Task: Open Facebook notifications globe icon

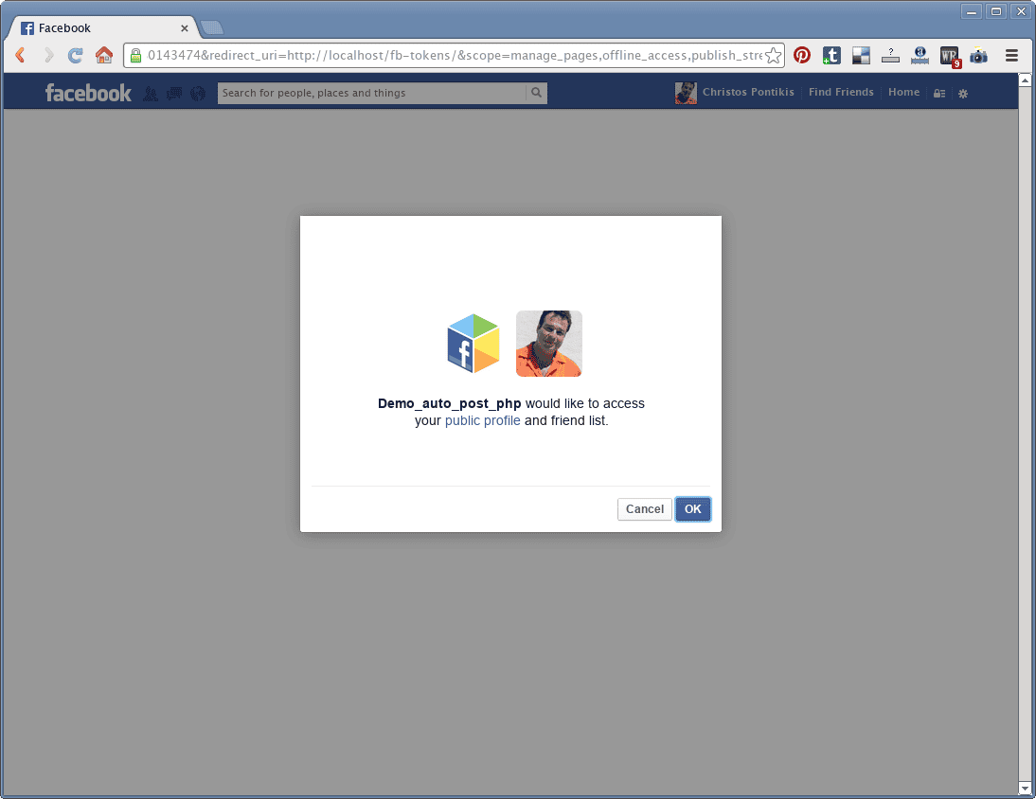Action: click(198, 94)
